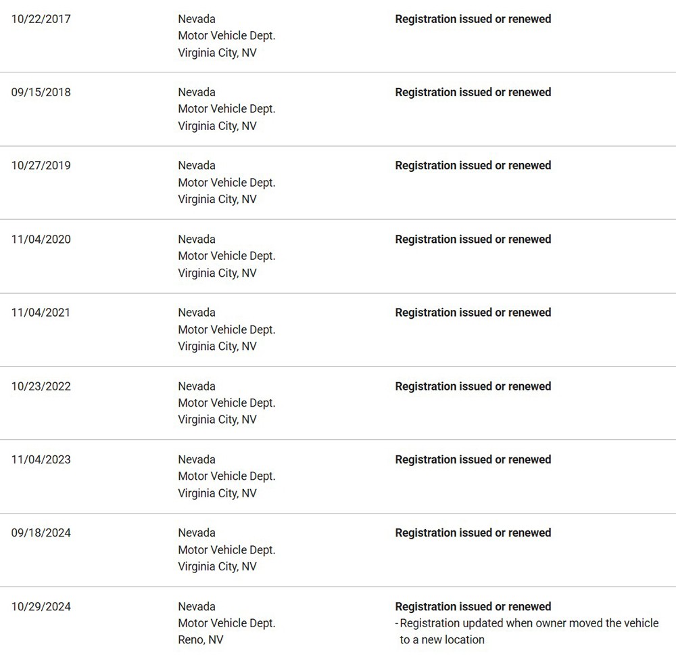Click 2018 Registration issued or renewed text
This screenshot has width=676, height=657.
point(473,92)
